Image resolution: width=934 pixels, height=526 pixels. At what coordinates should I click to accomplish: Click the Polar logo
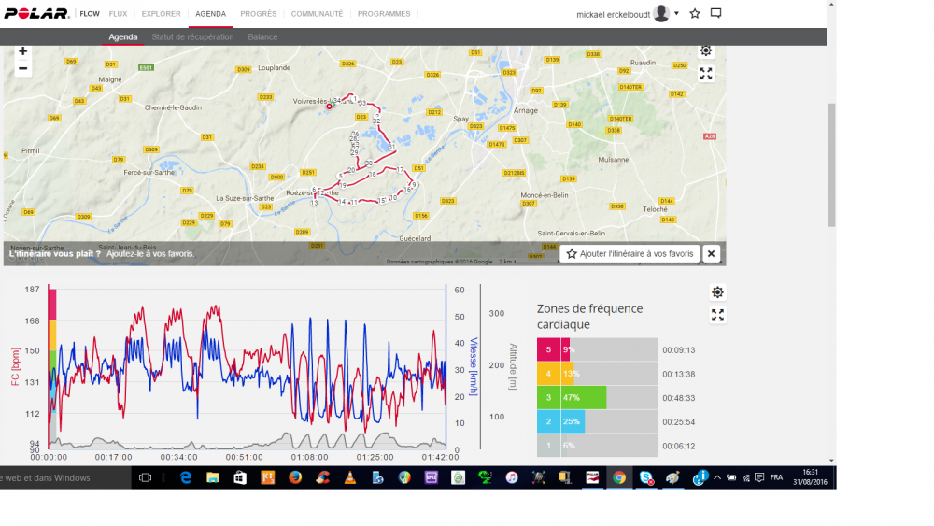36,14
